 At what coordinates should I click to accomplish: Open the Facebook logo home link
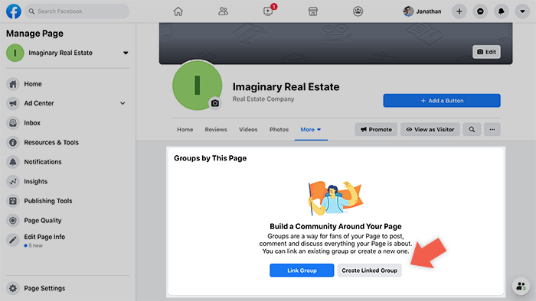[14, 11]
